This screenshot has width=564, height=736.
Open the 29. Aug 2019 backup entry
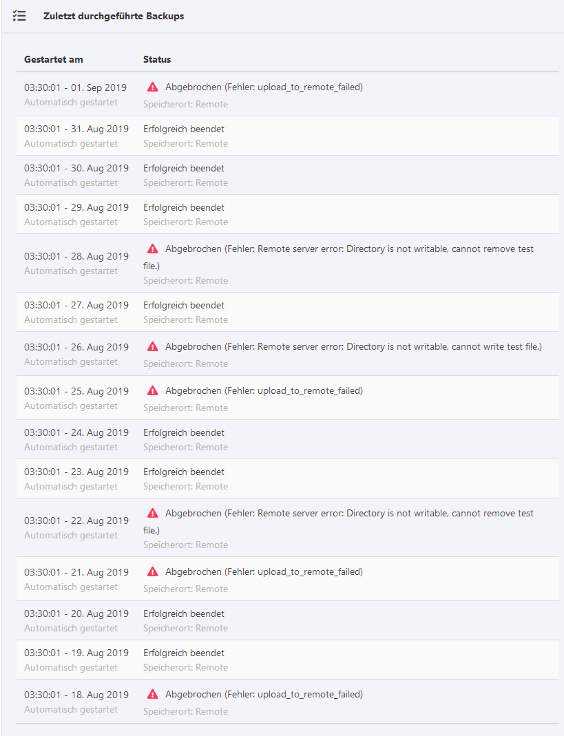click(76, 207)
